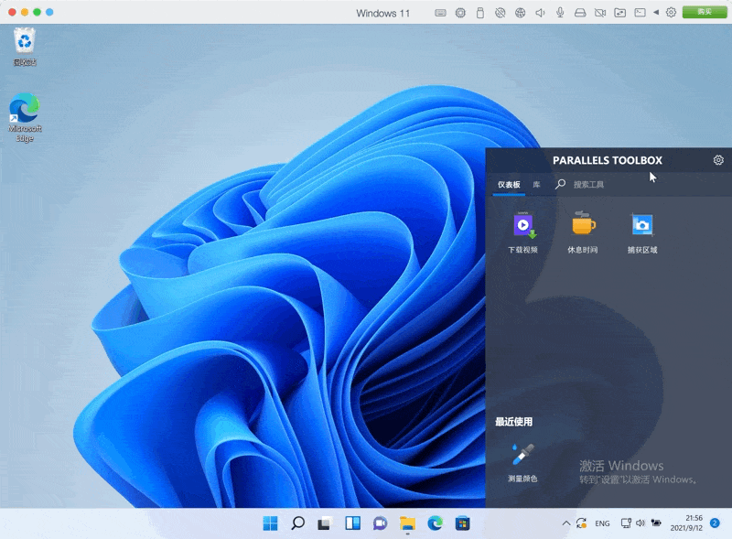Viewport: 732px width, 539px height.
Task: Open the network globe icon in toolbar
Action: pos(520,13)
